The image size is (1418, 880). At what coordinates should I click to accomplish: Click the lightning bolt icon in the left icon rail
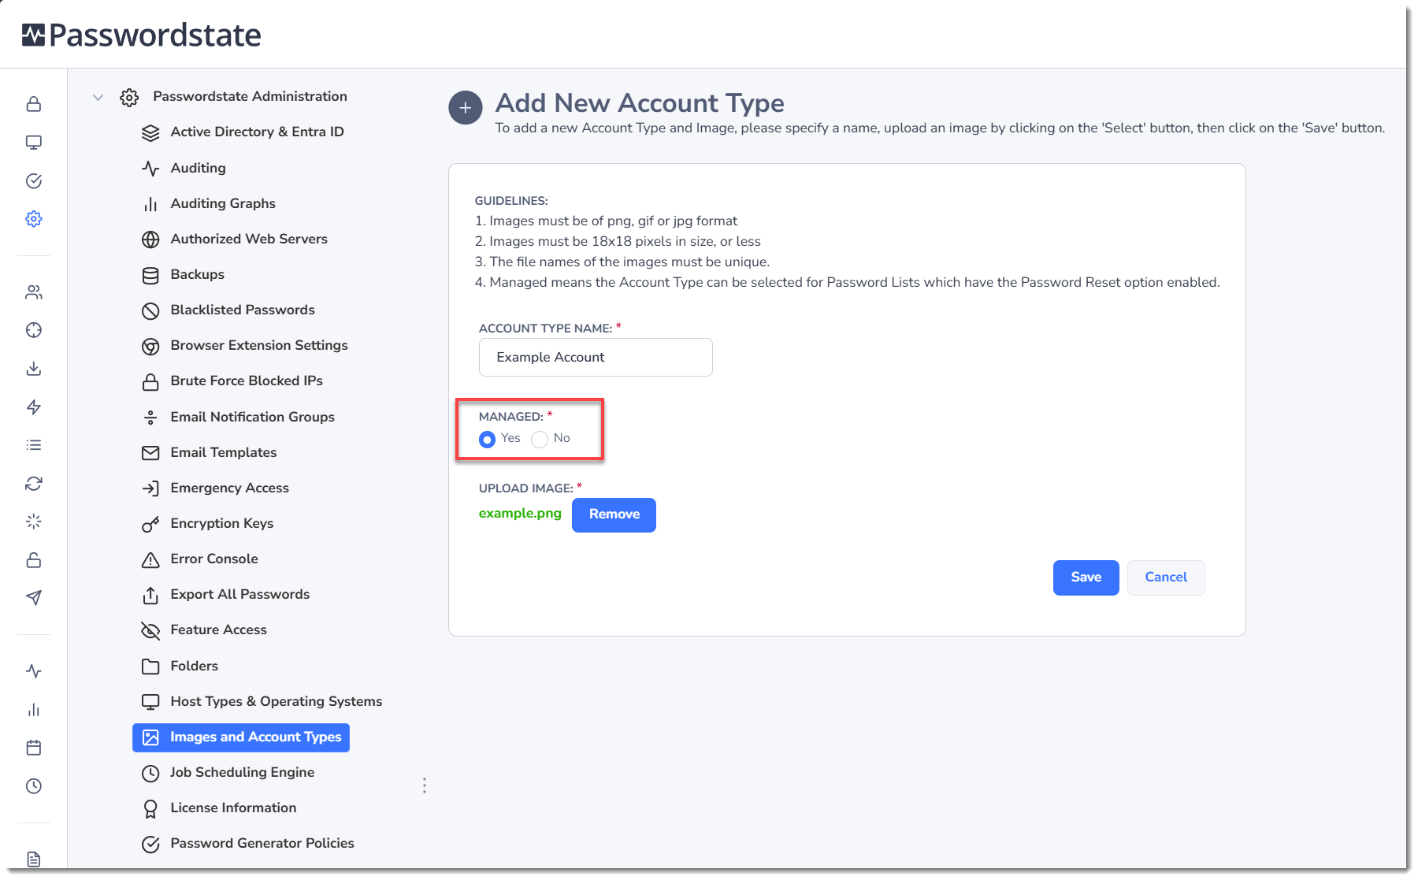(34, 407)
